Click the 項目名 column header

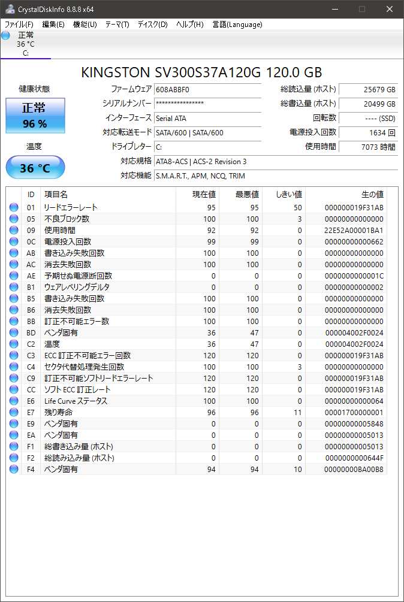[108, 195]
